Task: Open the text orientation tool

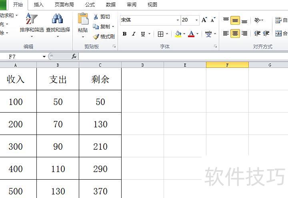Action: (257, 20)
